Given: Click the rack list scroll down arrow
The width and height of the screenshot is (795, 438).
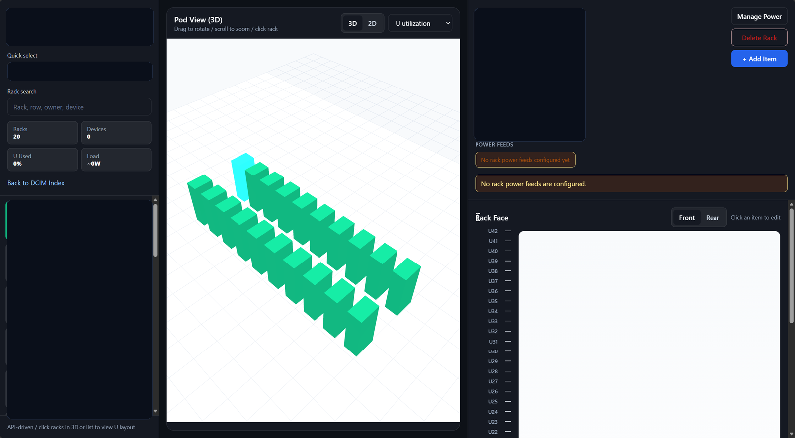Looking at the screenshot, I should 155,411.
